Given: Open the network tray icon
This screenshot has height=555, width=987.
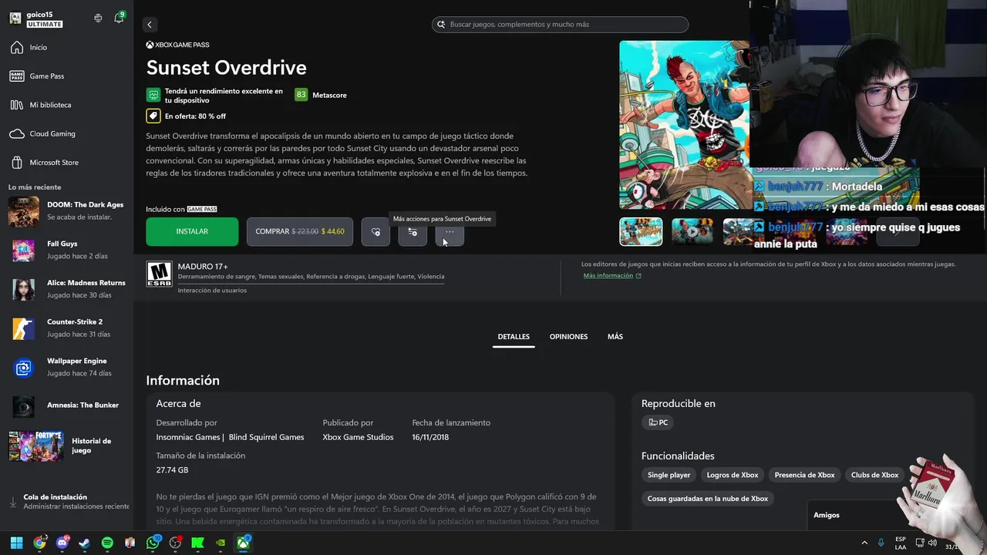Looking at the screenshot, I should tap(920, 543).
